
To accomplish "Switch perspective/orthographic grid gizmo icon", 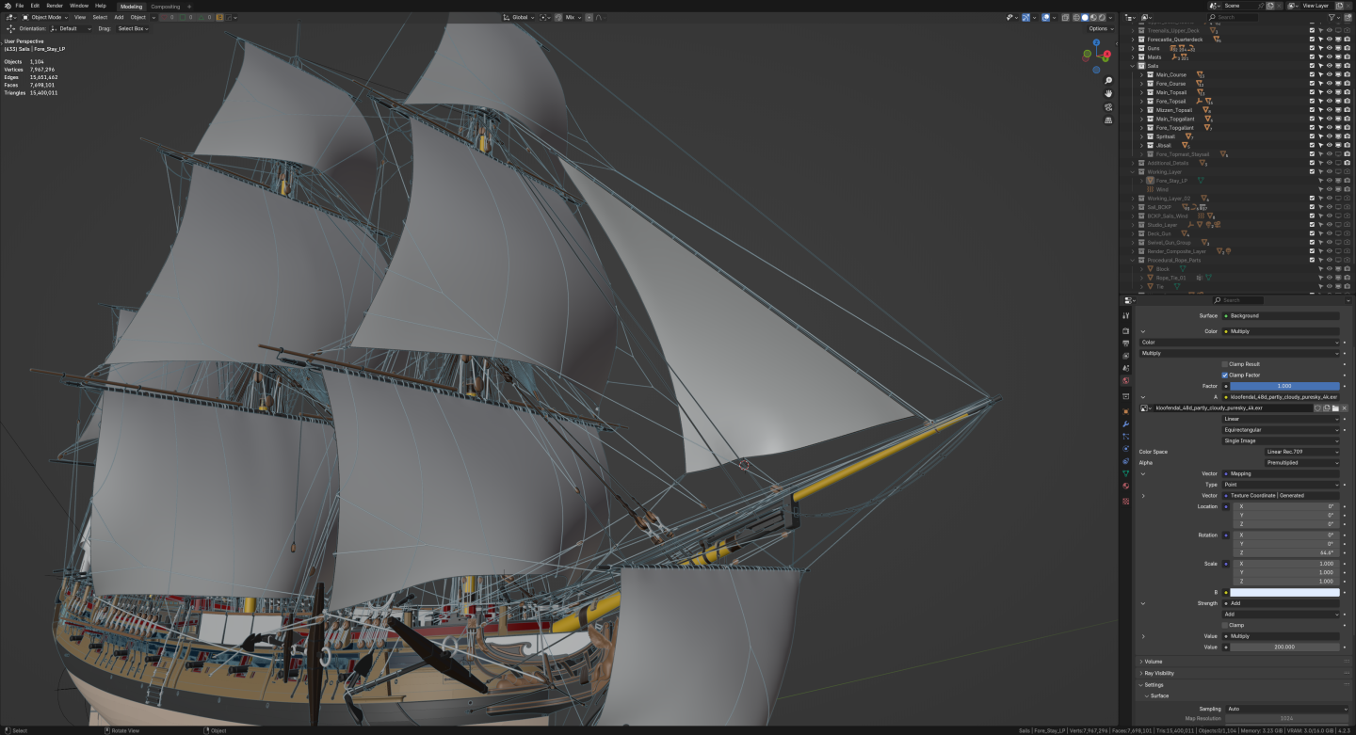I will click(x=1108, y=120).
